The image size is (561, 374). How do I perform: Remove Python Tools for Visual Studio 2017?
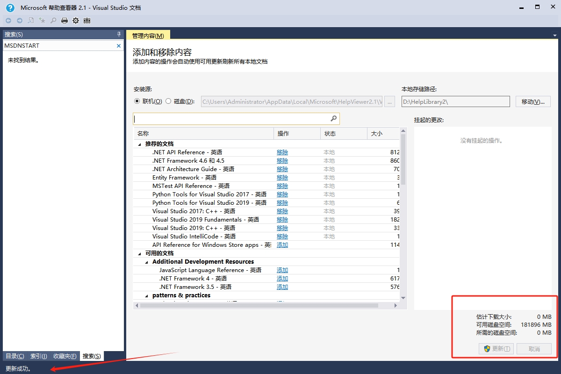point(282,194)
